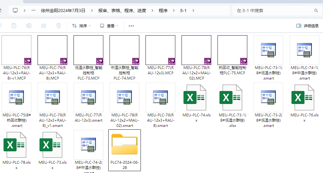Select MEU-PLC-77(RAU-12x3).MCP file icon

pos(160,50)
